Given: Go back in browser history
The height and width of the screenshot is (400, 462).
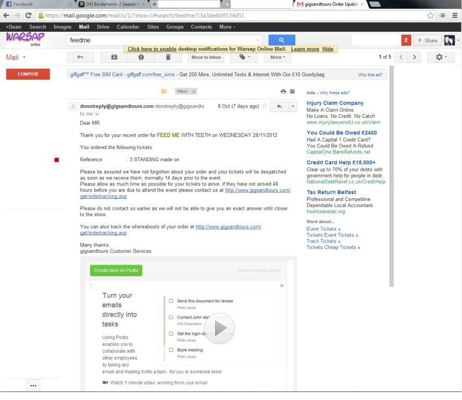Looking at the screenshot, I should [x=6, y=16].
